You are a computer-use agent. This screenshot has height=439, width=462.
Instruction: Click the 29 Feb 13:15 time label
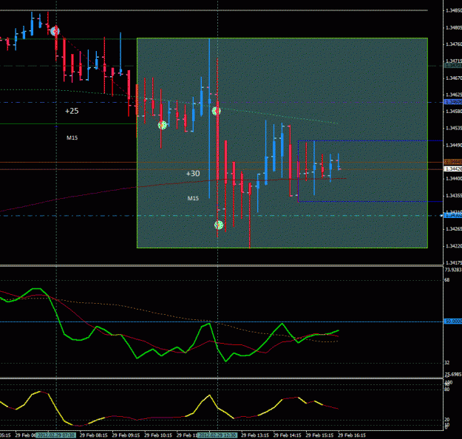click(x=255, y=435)
